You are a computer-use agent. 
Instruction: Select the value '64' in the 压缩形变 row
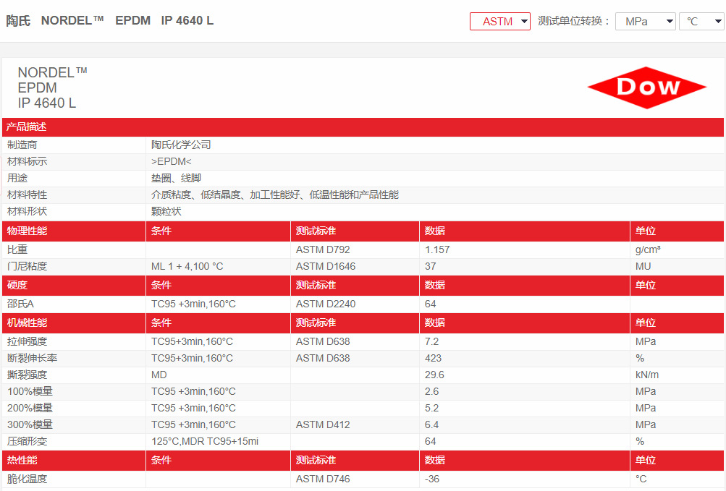pos(430,441)
